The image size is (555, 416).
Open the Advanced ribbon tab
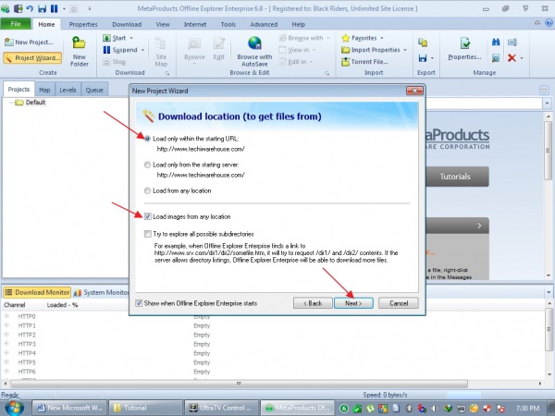click(x=264, y=24)
